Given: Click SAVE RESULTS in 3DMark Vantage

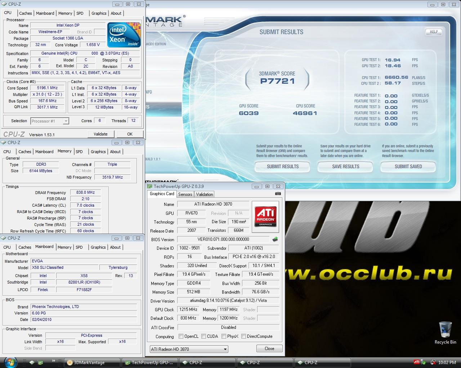Looking at the screenshot, I should pyautogui.click(x=345, y=167).
